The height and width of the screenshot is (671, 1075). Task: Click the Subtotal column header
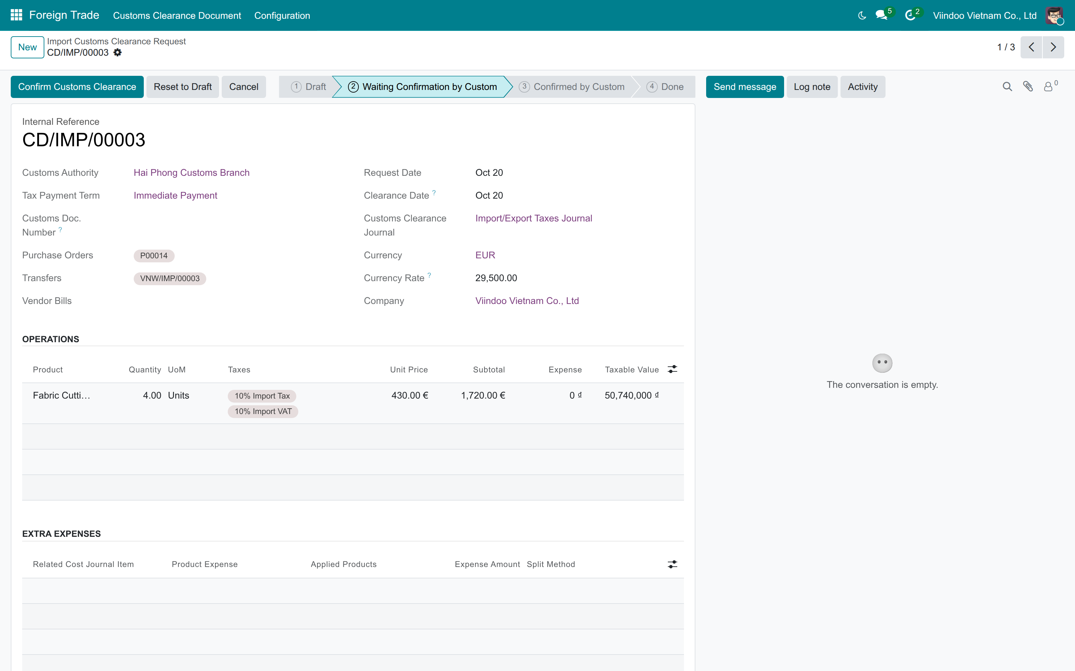489,370
